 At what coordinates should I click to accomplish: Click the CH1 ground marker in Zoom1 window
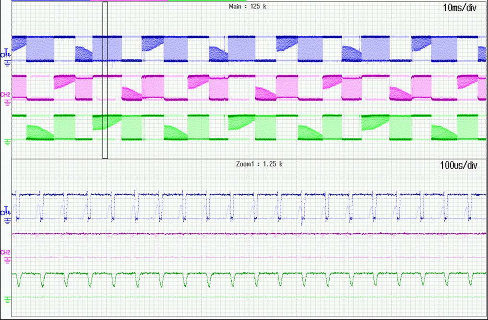coord(6,220)
